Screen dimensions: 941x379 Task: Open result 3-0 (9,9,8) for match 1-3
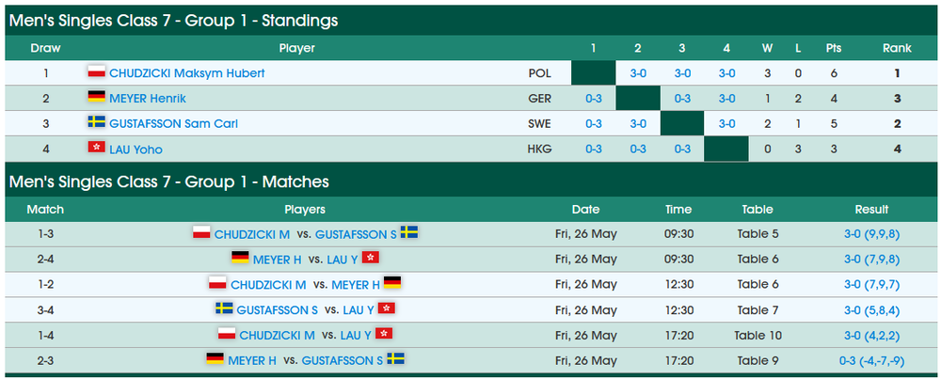pyautogui.click(x=871, y=234)
